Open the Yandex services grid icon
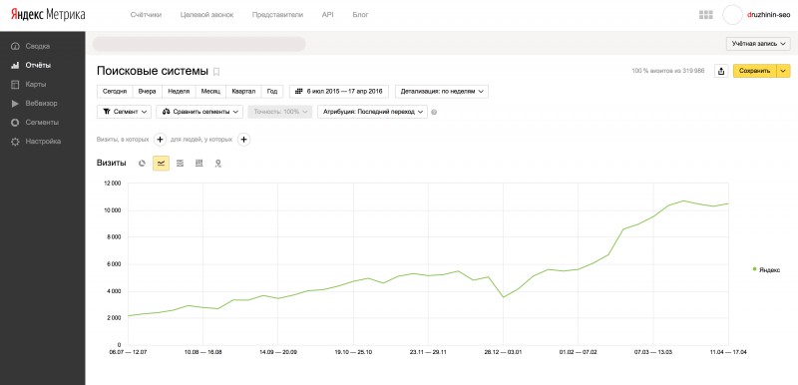The image size is (798, 385). click(x=706, y=15)
